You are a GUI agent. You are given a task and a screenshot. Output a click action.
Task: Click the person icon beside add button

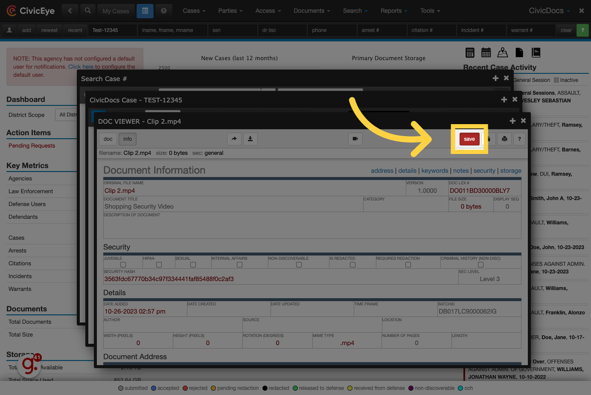click(9, 30)
